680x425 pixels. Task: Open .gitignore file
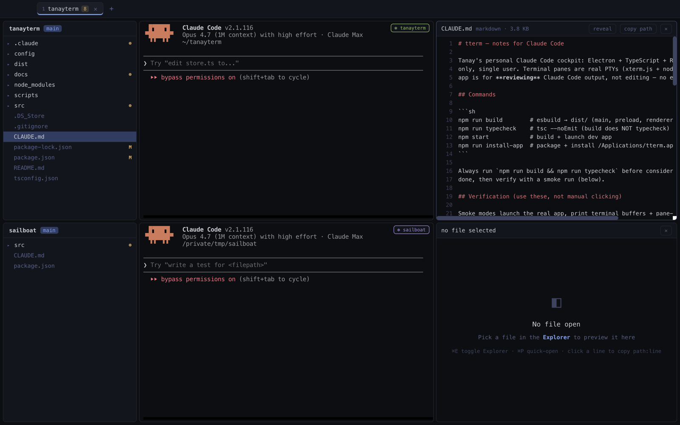pos(70,126)
